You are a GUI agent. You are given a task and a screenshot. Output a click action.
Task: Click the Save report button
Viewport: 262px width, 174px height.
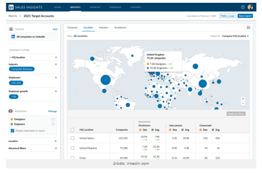pos(245,16)
